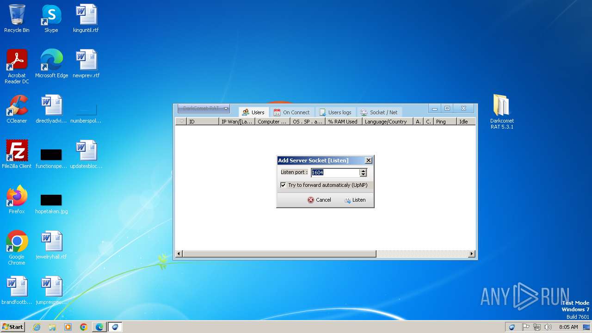Viewport: 592px width, 333px height.
Task: Toggle Try to forward automaticaly (UpNP) checkbox
Action: click(x=283, y=185)
